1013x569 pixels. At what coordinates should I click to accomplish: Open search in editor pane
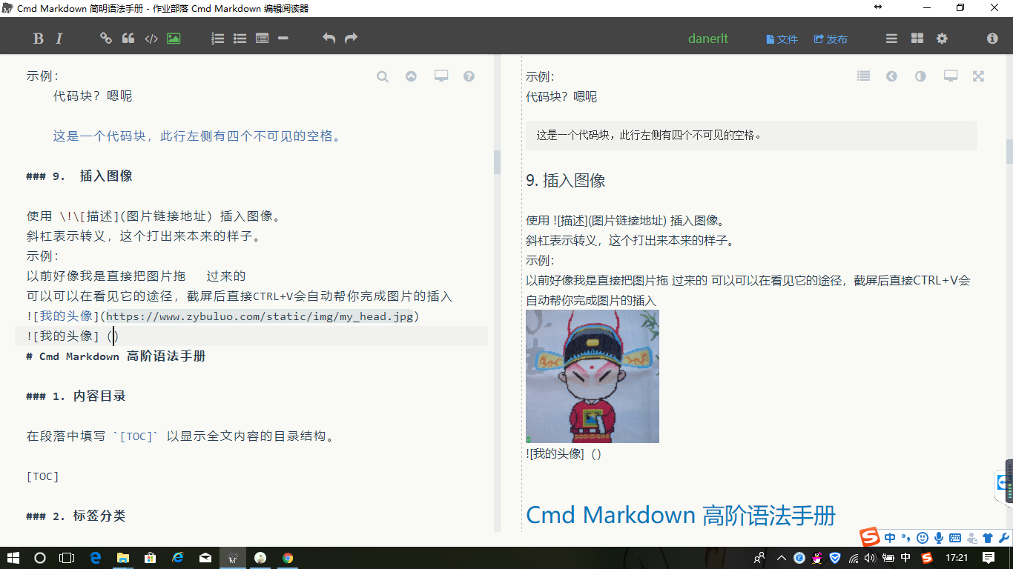coord(383,76)
